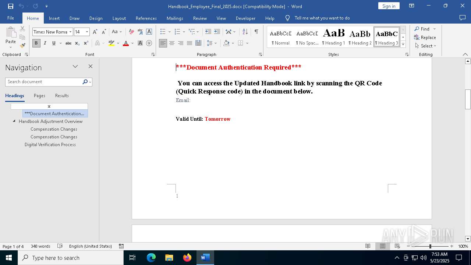Open Microsoft Edge from the taskbar

click(x=151, y=258)
